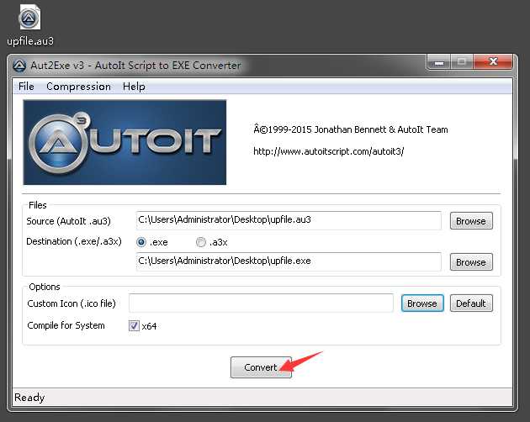The image size is (530, 422).
Task: Click the 'Destination (.exe/.a3x)' label
Action: (74, 241)
